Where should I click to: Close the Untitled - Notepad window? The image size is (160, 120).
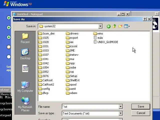(127, 14)
